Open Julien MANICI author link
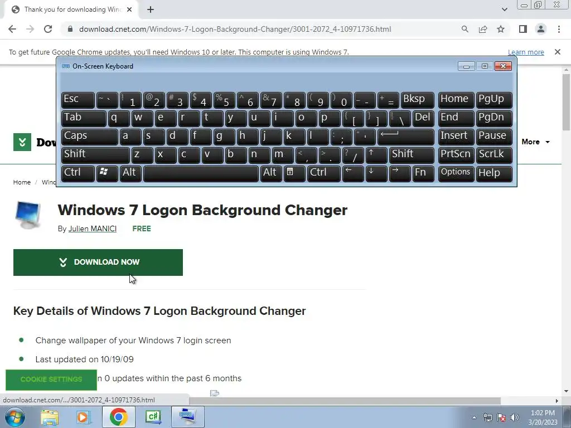 pyautogui.click(x=93, y=228)
